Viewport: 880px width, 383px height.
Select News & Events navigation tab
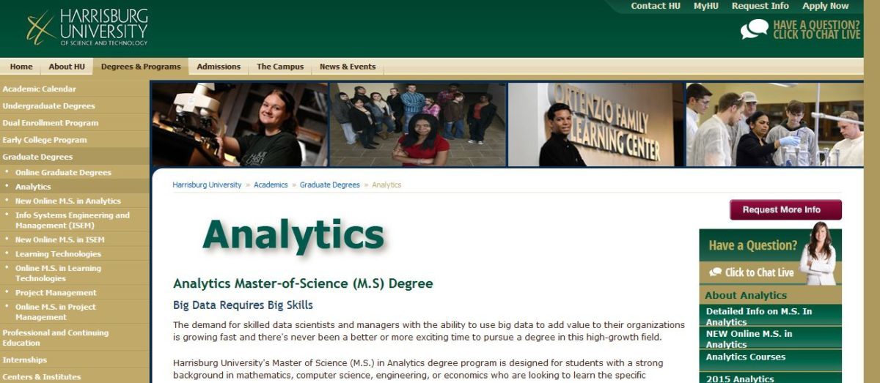click(x=348, y=67)
